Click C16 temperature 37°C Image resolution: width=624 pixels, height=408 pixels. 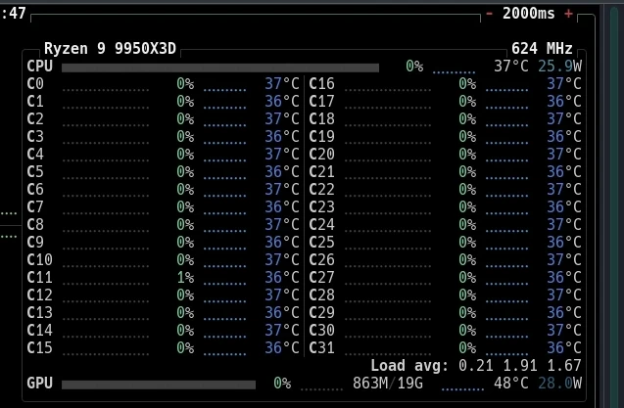564,84
